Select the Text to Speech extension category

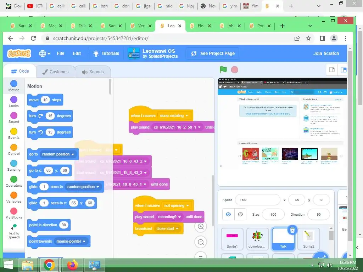click(14, 231)
